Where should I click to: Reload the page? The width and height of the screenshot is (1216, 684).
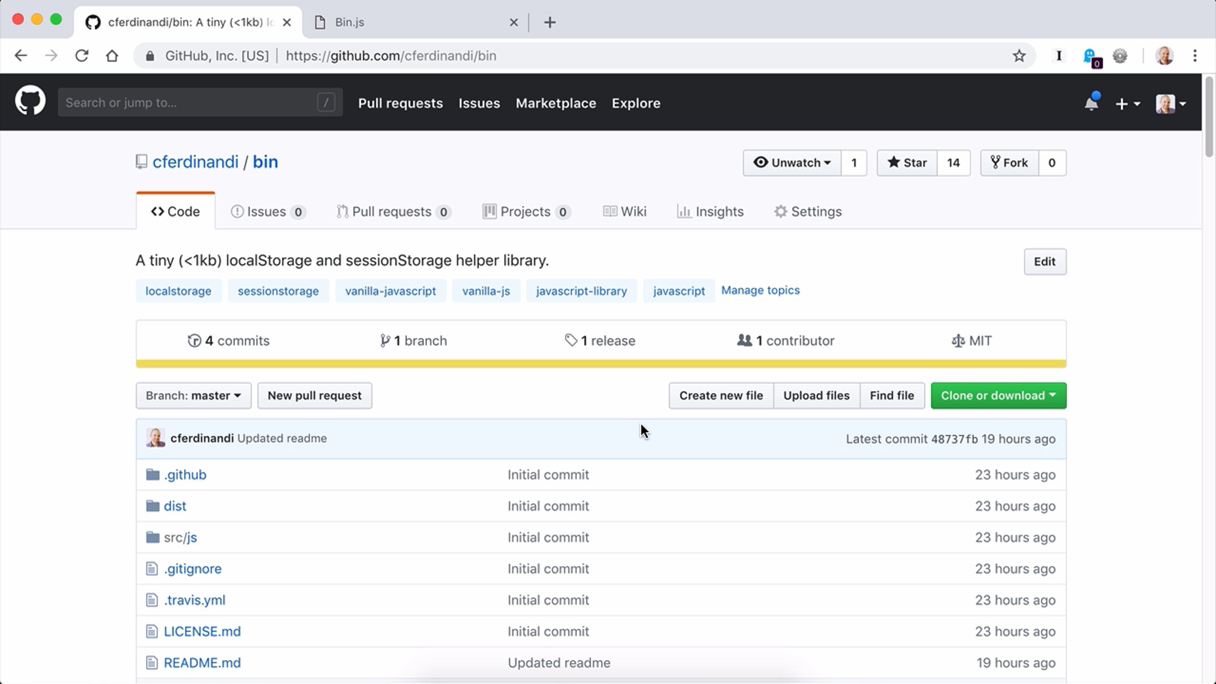pos(82,56)
